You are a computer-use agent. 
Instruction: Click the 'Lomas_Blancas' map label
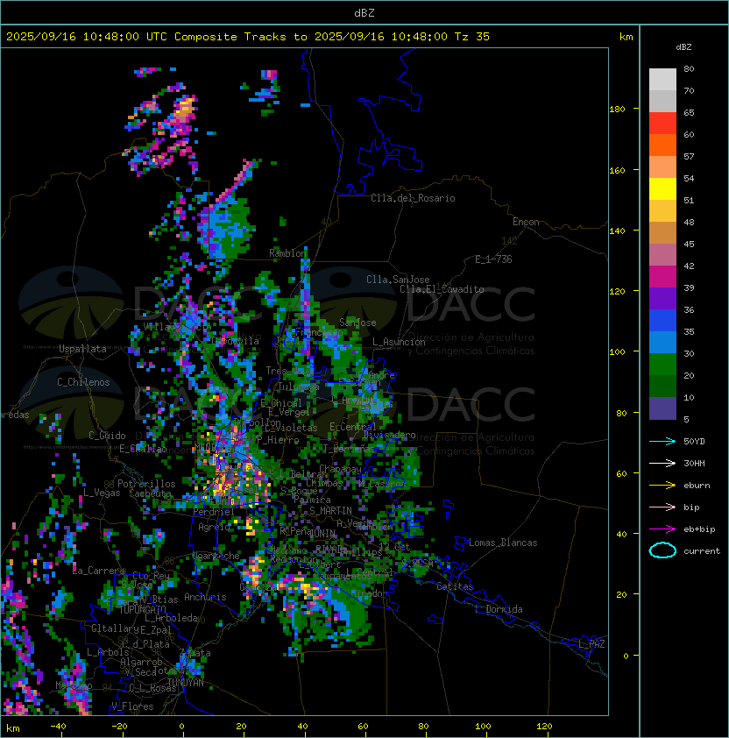503,543
